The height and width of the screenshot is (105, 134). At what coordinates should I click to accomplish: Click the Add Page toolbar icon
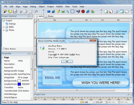click(106, 11)
